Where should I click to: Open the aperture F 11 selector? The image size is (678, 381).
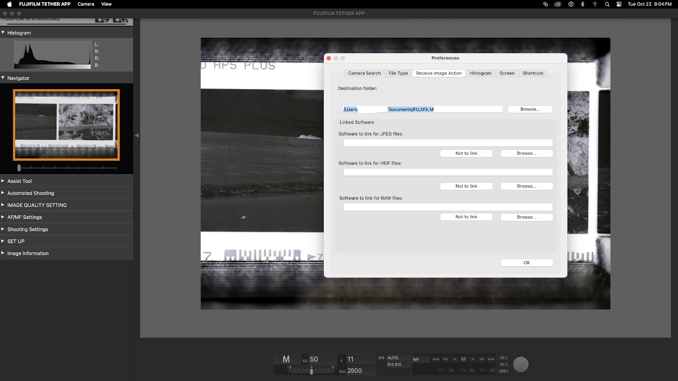coord(360,359)
